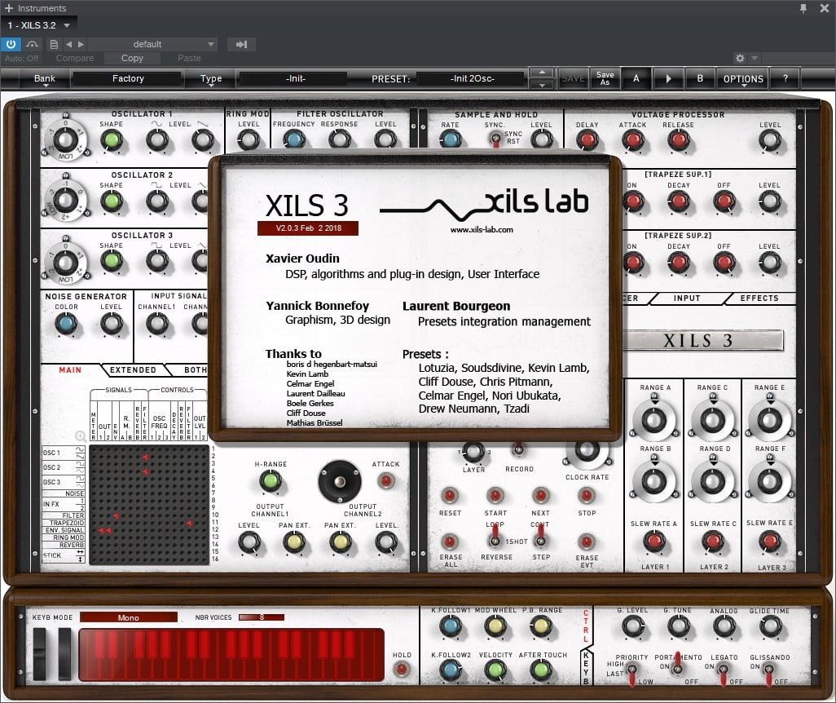Screen dimensions: 836x703
Task: Click the SLEW RATE A red knob
Action: [x=654, y=542]
